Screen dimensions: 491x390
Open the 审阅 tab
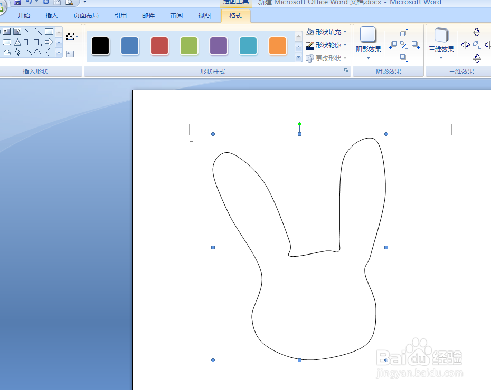coord(176,16)
